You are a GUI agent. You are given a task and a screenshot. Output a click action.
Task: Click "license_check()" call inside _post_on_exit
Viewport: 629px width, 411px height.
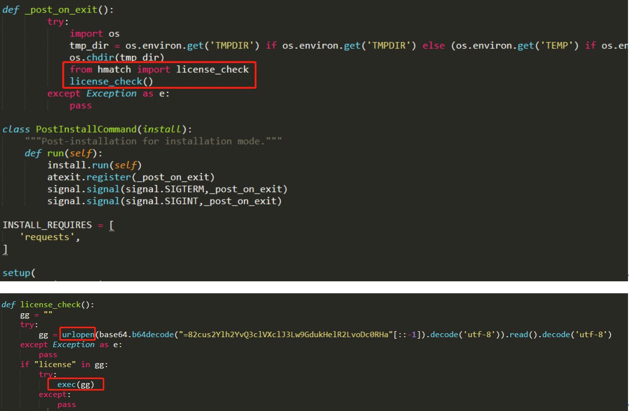[x=111, y=81]
